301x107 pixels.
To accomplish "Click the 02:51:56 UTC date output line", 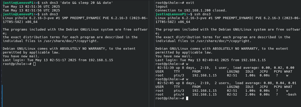I will 31,10.
